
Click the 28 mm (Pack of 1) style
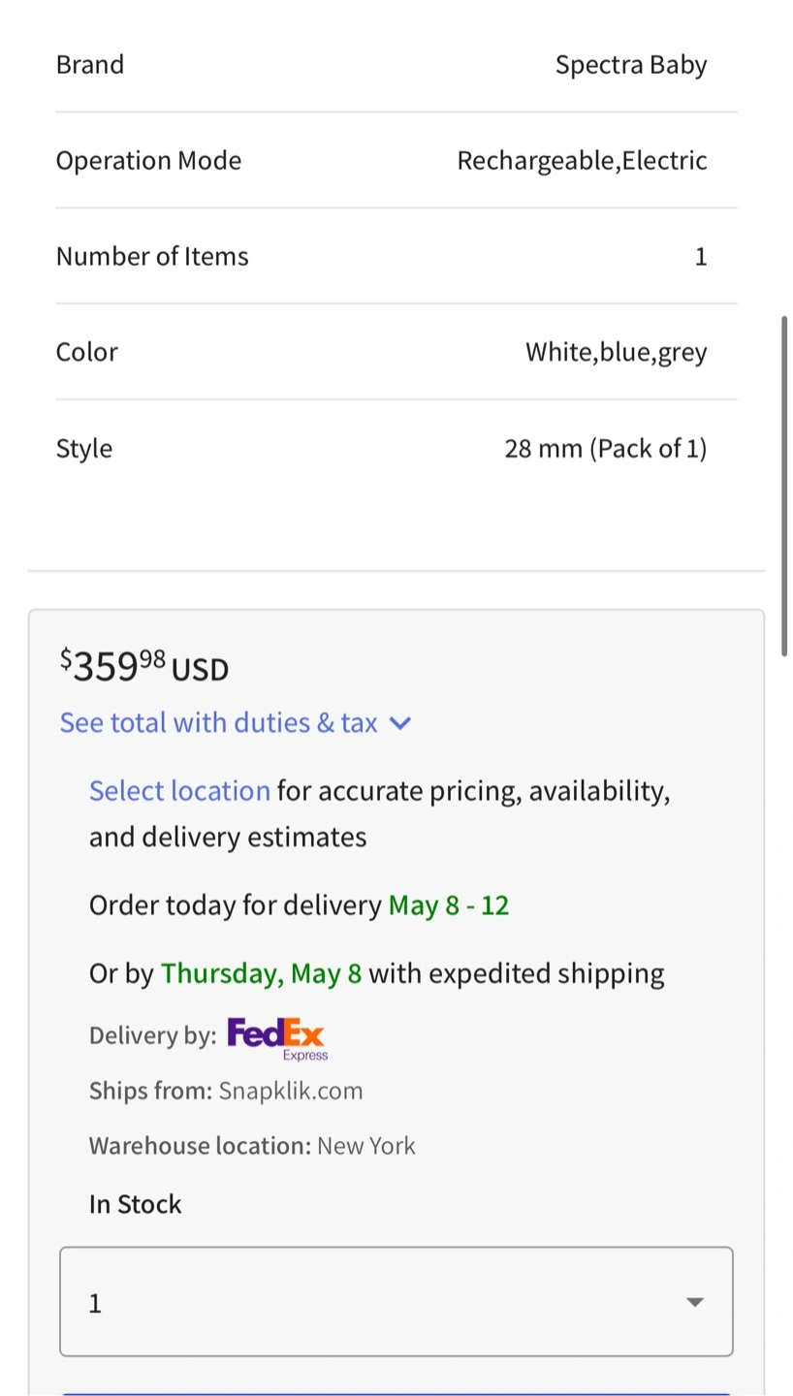pos(605,449)
